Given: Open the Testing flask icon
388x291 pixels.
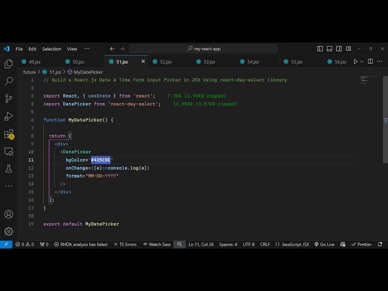Looking at the screenshot, I should coord(8,169).
